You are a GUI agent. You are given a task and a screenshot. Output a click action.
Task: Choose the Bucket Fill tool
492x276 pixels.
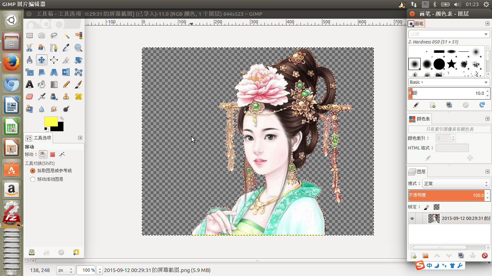42,84
